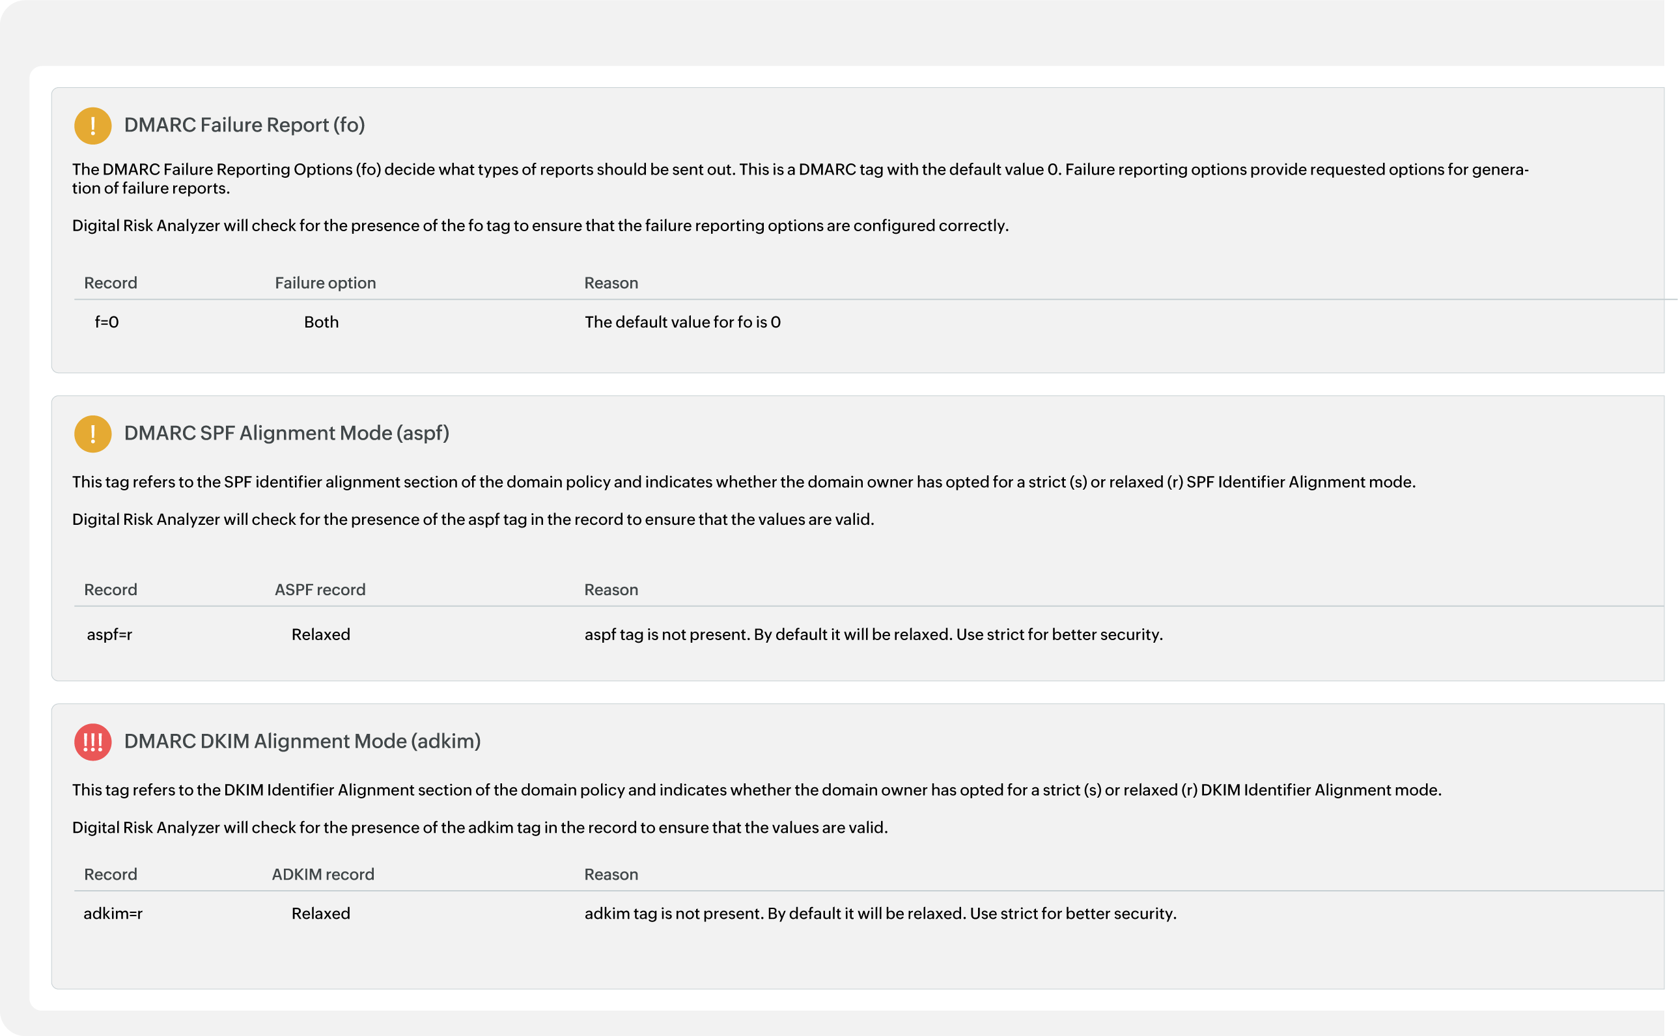Select the adkim=r record cell
The width and height of the screenshot is (1678, 1036).
113,914
